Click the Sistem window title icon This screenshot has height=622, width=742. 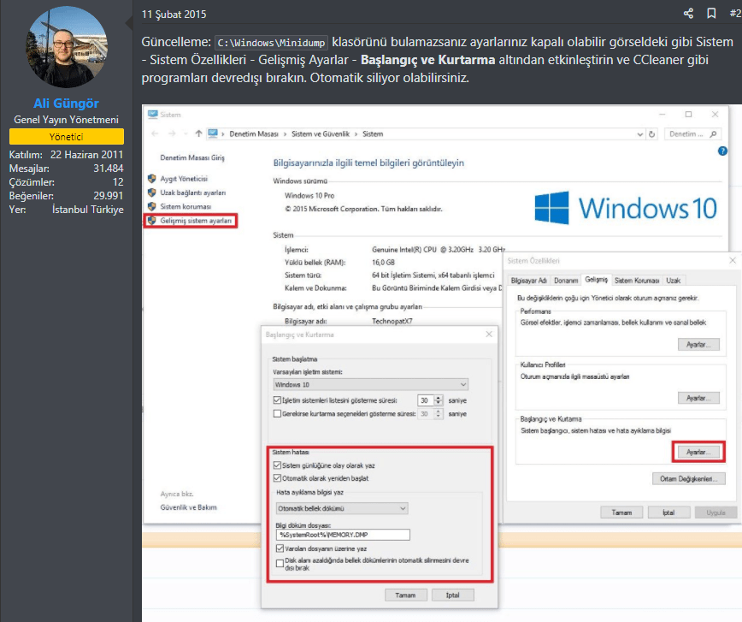(153, 115)
